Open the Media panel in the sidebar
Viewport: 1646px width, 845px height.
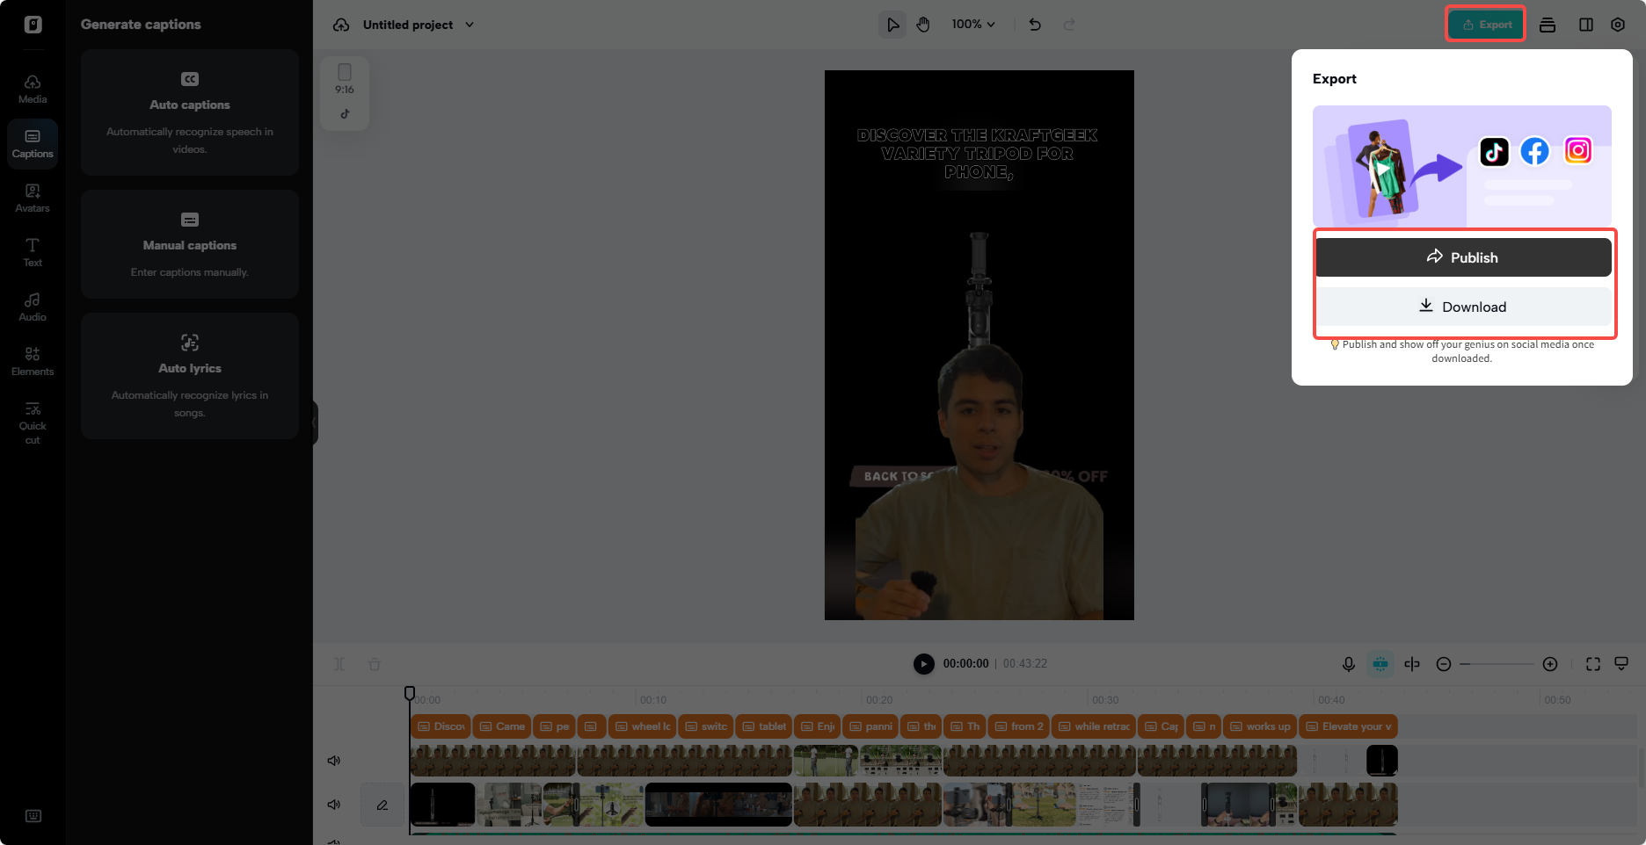(x=33, y=88)
